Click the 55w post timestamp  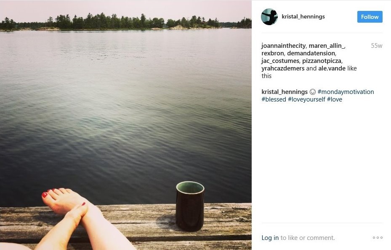377,46
